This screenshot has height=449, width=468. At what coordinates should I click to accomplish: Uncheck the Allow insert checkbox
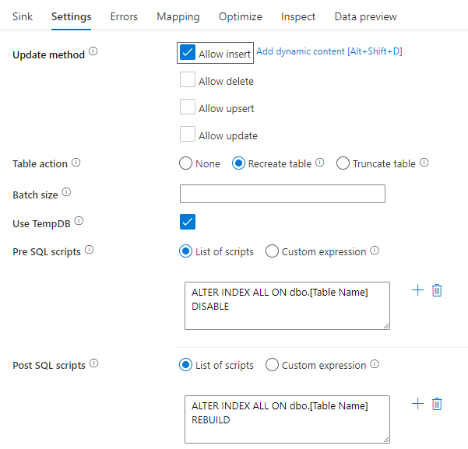187,53
